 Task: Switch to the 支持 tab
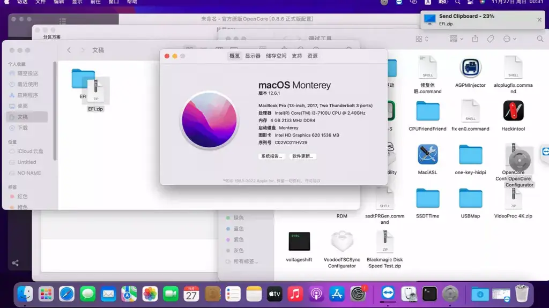click(x=297, y=56)
